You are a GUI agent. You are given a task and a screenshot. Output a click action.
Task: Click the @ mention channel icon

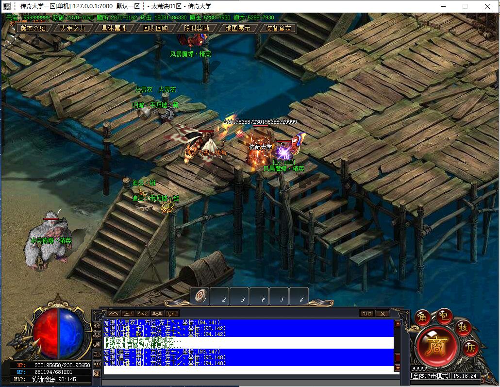point(97,373)
